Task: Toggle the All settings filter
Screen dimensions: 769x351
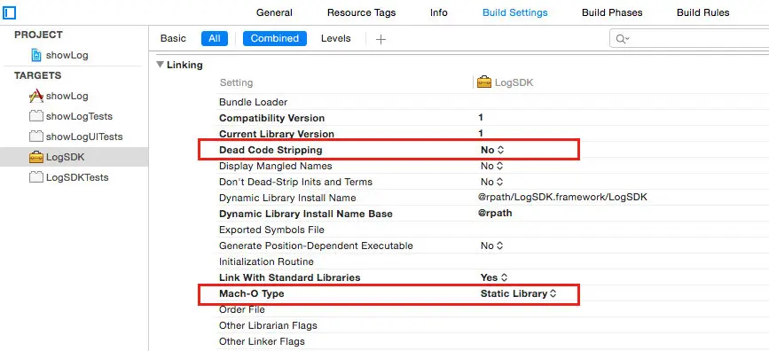Action: point(215,38)
